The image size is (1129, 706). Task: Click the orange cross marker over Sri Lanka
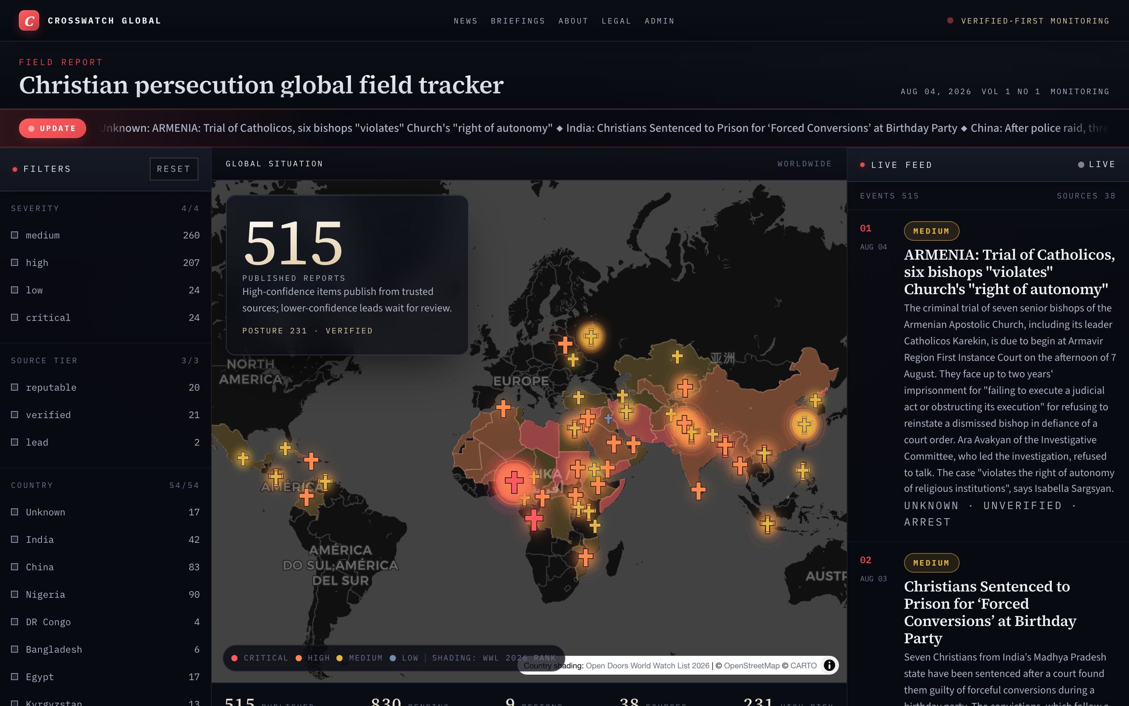tap(698, 490)
